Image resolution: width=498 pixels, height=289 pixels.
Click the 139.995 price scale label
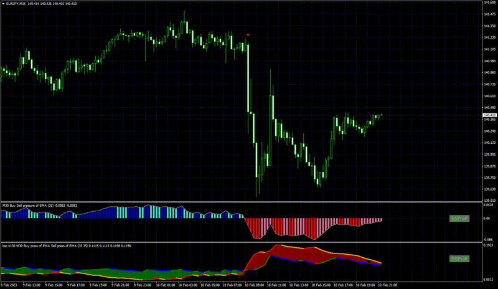tap(489, 154)
